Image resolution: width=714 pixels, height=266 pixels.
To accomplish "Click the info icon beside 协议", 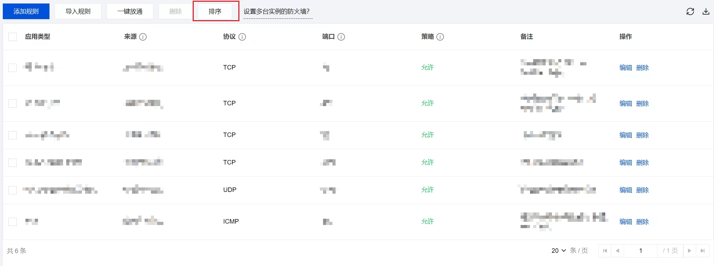I will pos(242,37).
